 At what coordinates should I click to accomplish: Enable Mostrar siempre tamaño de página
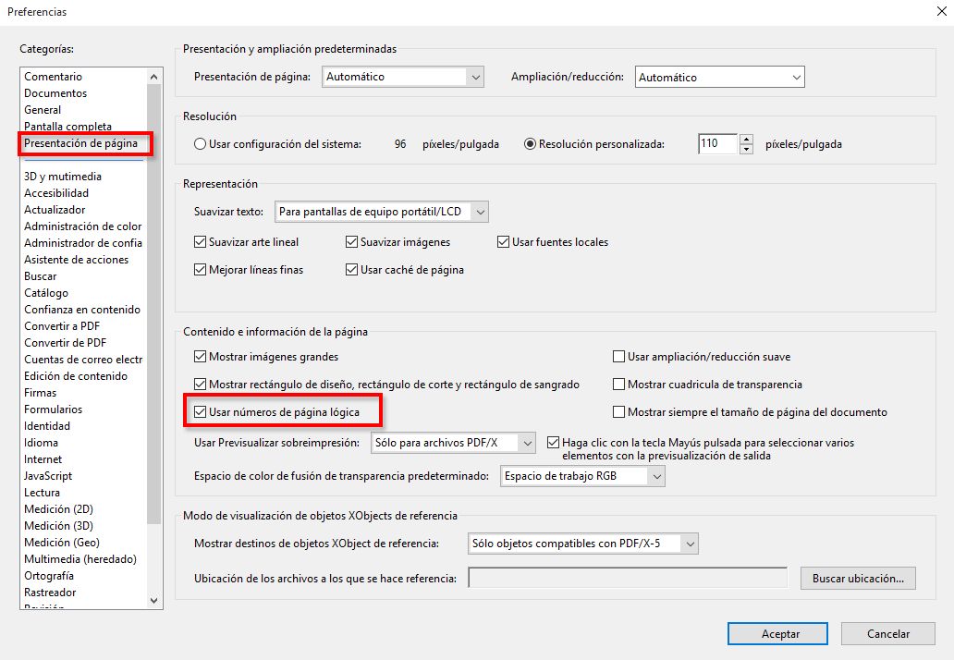(618, 412)
